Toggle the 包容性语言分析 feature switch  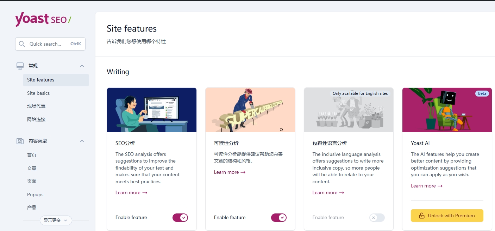point(377,218)
